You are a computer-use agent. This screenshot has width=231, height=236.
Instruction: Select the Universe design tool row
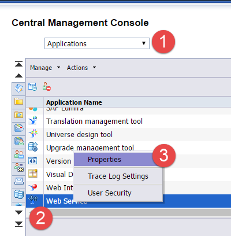pyautogui.click(x=128, y=134)
